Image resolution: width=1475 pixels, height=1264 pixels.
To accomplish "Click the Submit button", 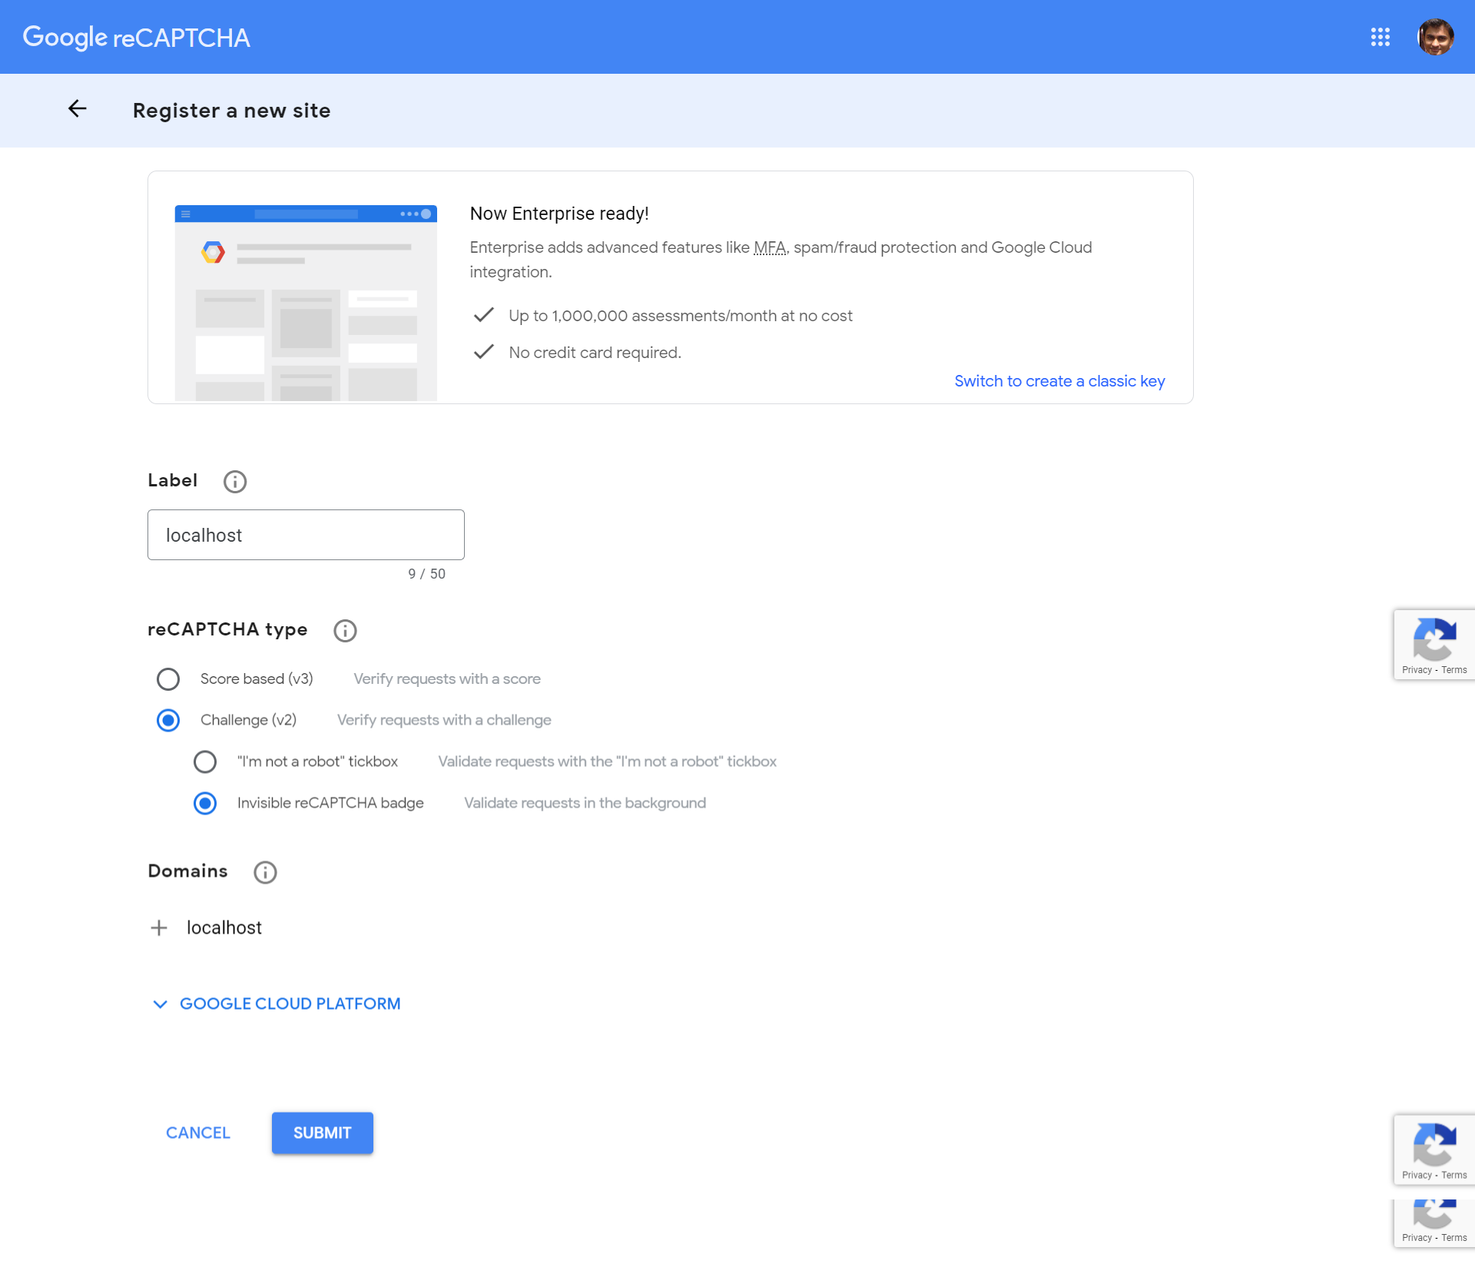I will 323,1133.
